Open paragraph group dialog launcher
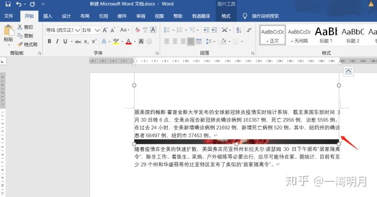The width and height of the screenshot is (377, 197). 253,53
